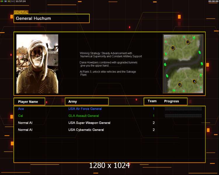The width and height of the screenshot is (219, 175).
Task: Click start position marker 3 on minimap
Action: [x=180, y=85]
